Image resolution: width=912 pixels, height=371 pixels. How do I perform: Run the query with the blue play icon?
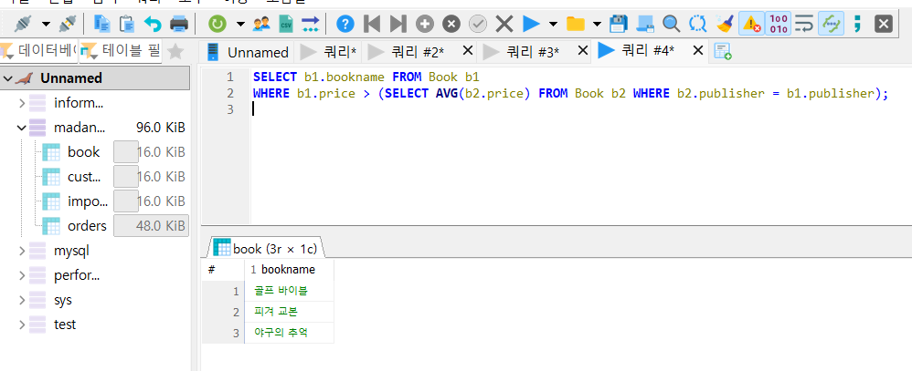tap(531, 24)
